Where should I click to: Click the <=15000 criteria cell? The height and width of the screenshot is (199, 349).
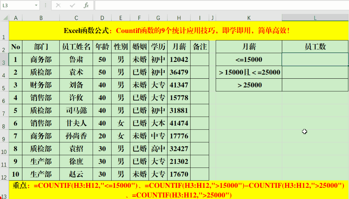[249, 59]
